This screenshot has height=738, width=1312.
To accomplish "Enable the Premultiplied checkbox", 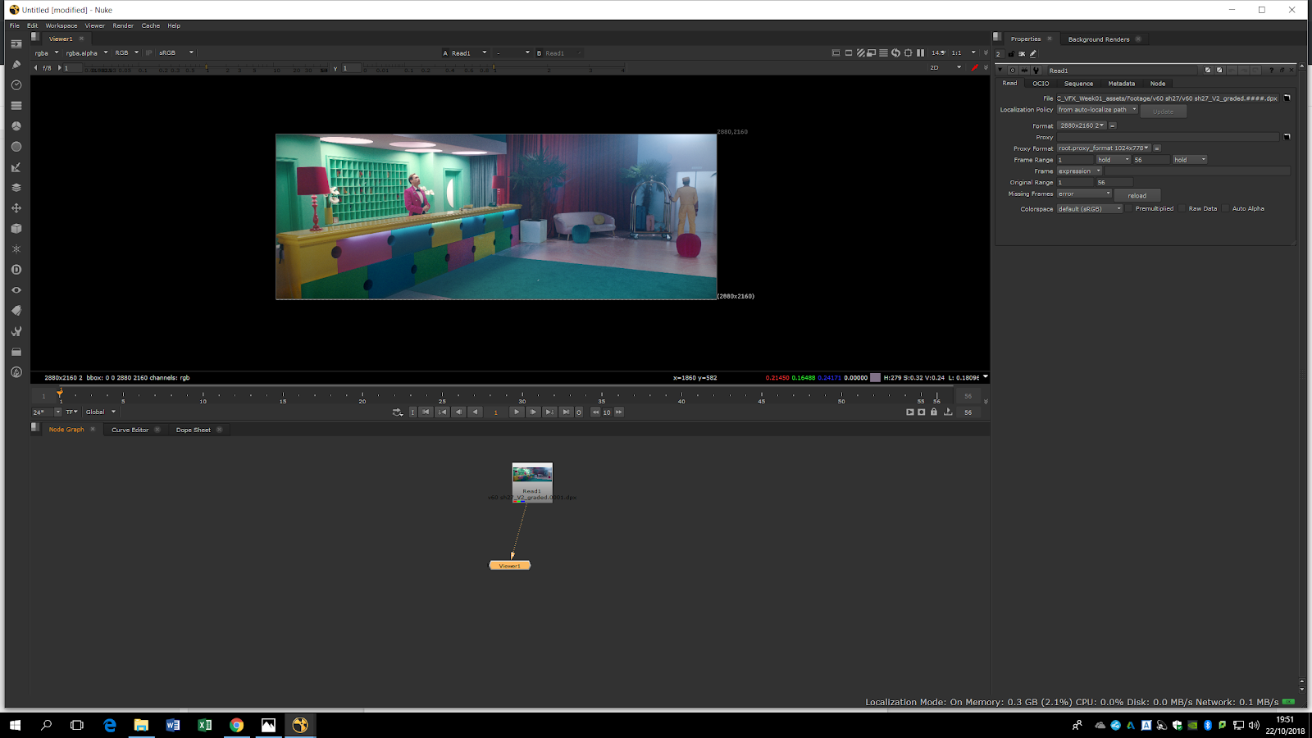I will coord(1129,208).
